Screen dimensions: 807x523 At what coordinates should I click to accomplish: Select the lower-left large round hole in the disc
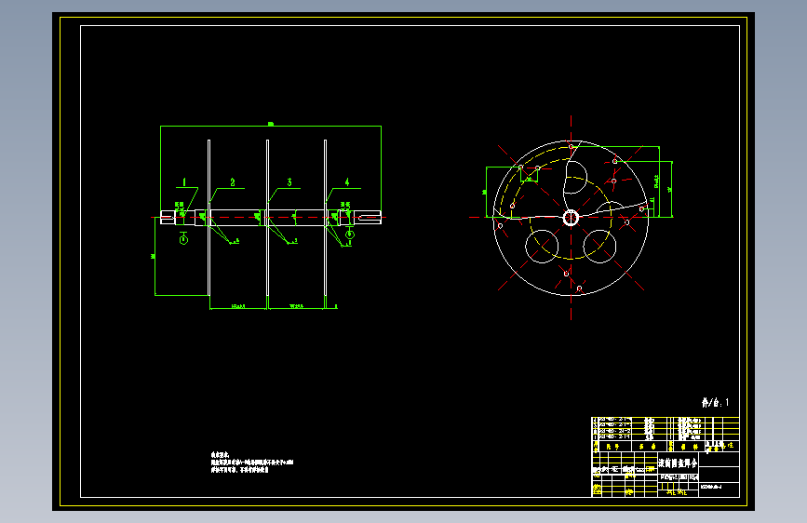pyautogui.click(x=542, y=246)
